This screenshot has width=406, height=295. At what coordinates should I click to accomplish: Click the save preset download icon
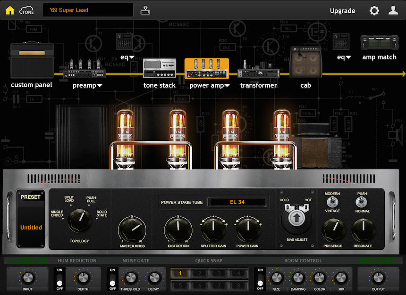tap(145, 10)
